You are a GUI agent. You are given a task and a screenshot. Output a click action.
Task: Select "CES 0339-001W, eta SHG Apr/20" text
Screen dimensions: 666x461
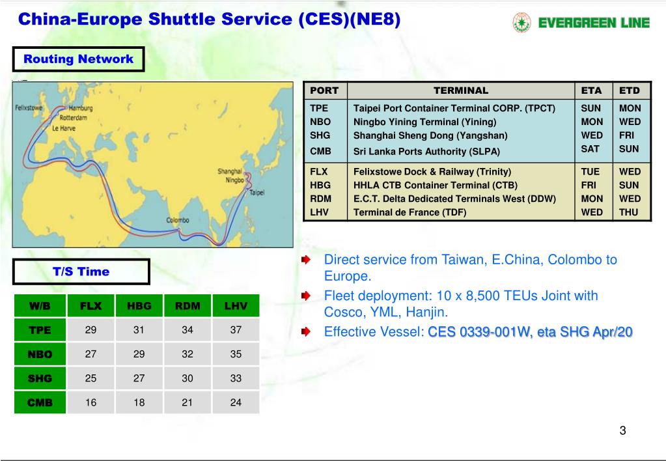click(530, 332)
